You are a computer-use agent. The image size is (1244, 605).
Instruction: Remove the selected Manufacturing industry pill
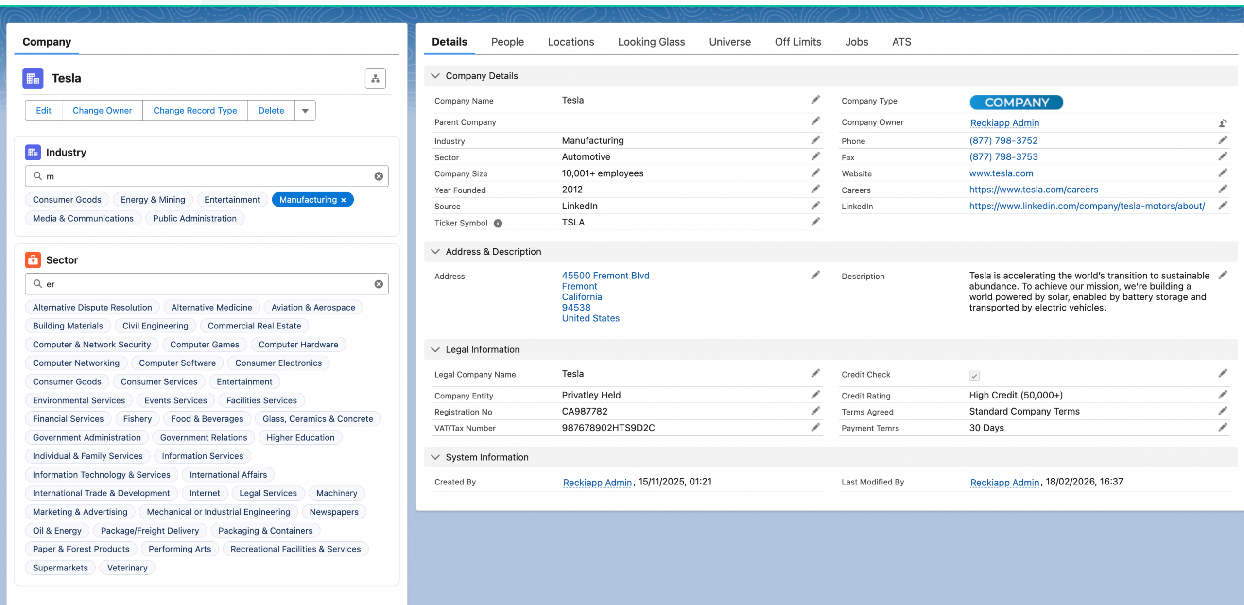(344, 200)
